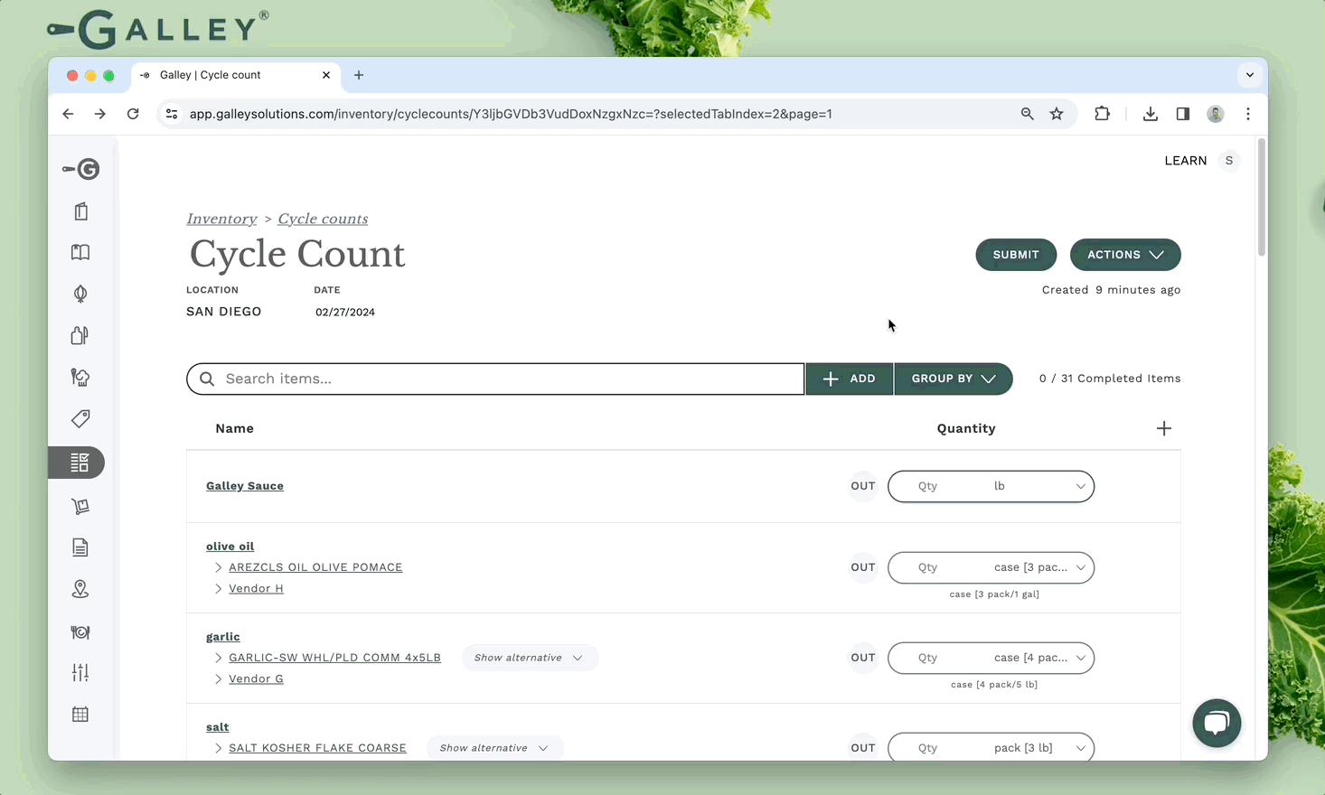Open the GROUP BY dropdown
The height and width of the screenshot is (795, 1325).
coord(954,379)
